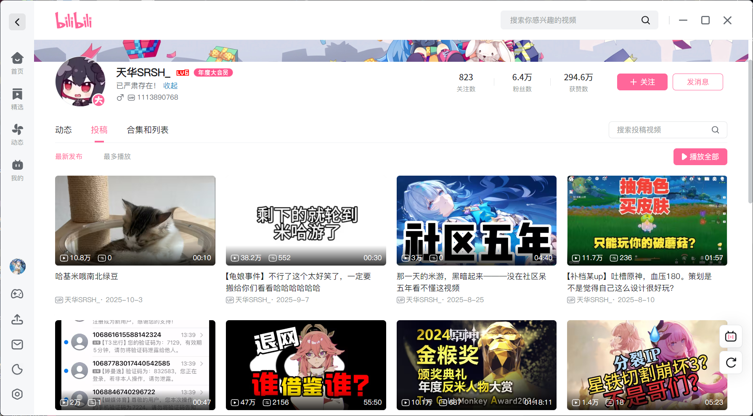The height and width of the screenshot is (416, 753).
Task: Switch to the 合集和列表 tab
Action: (x=148, y=130)
